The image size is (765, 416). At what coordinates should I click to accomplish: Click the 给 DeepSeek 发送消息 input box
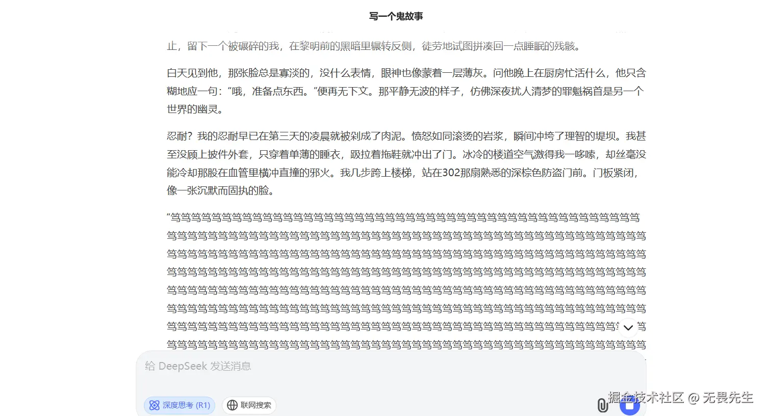[x=306, y=366]
